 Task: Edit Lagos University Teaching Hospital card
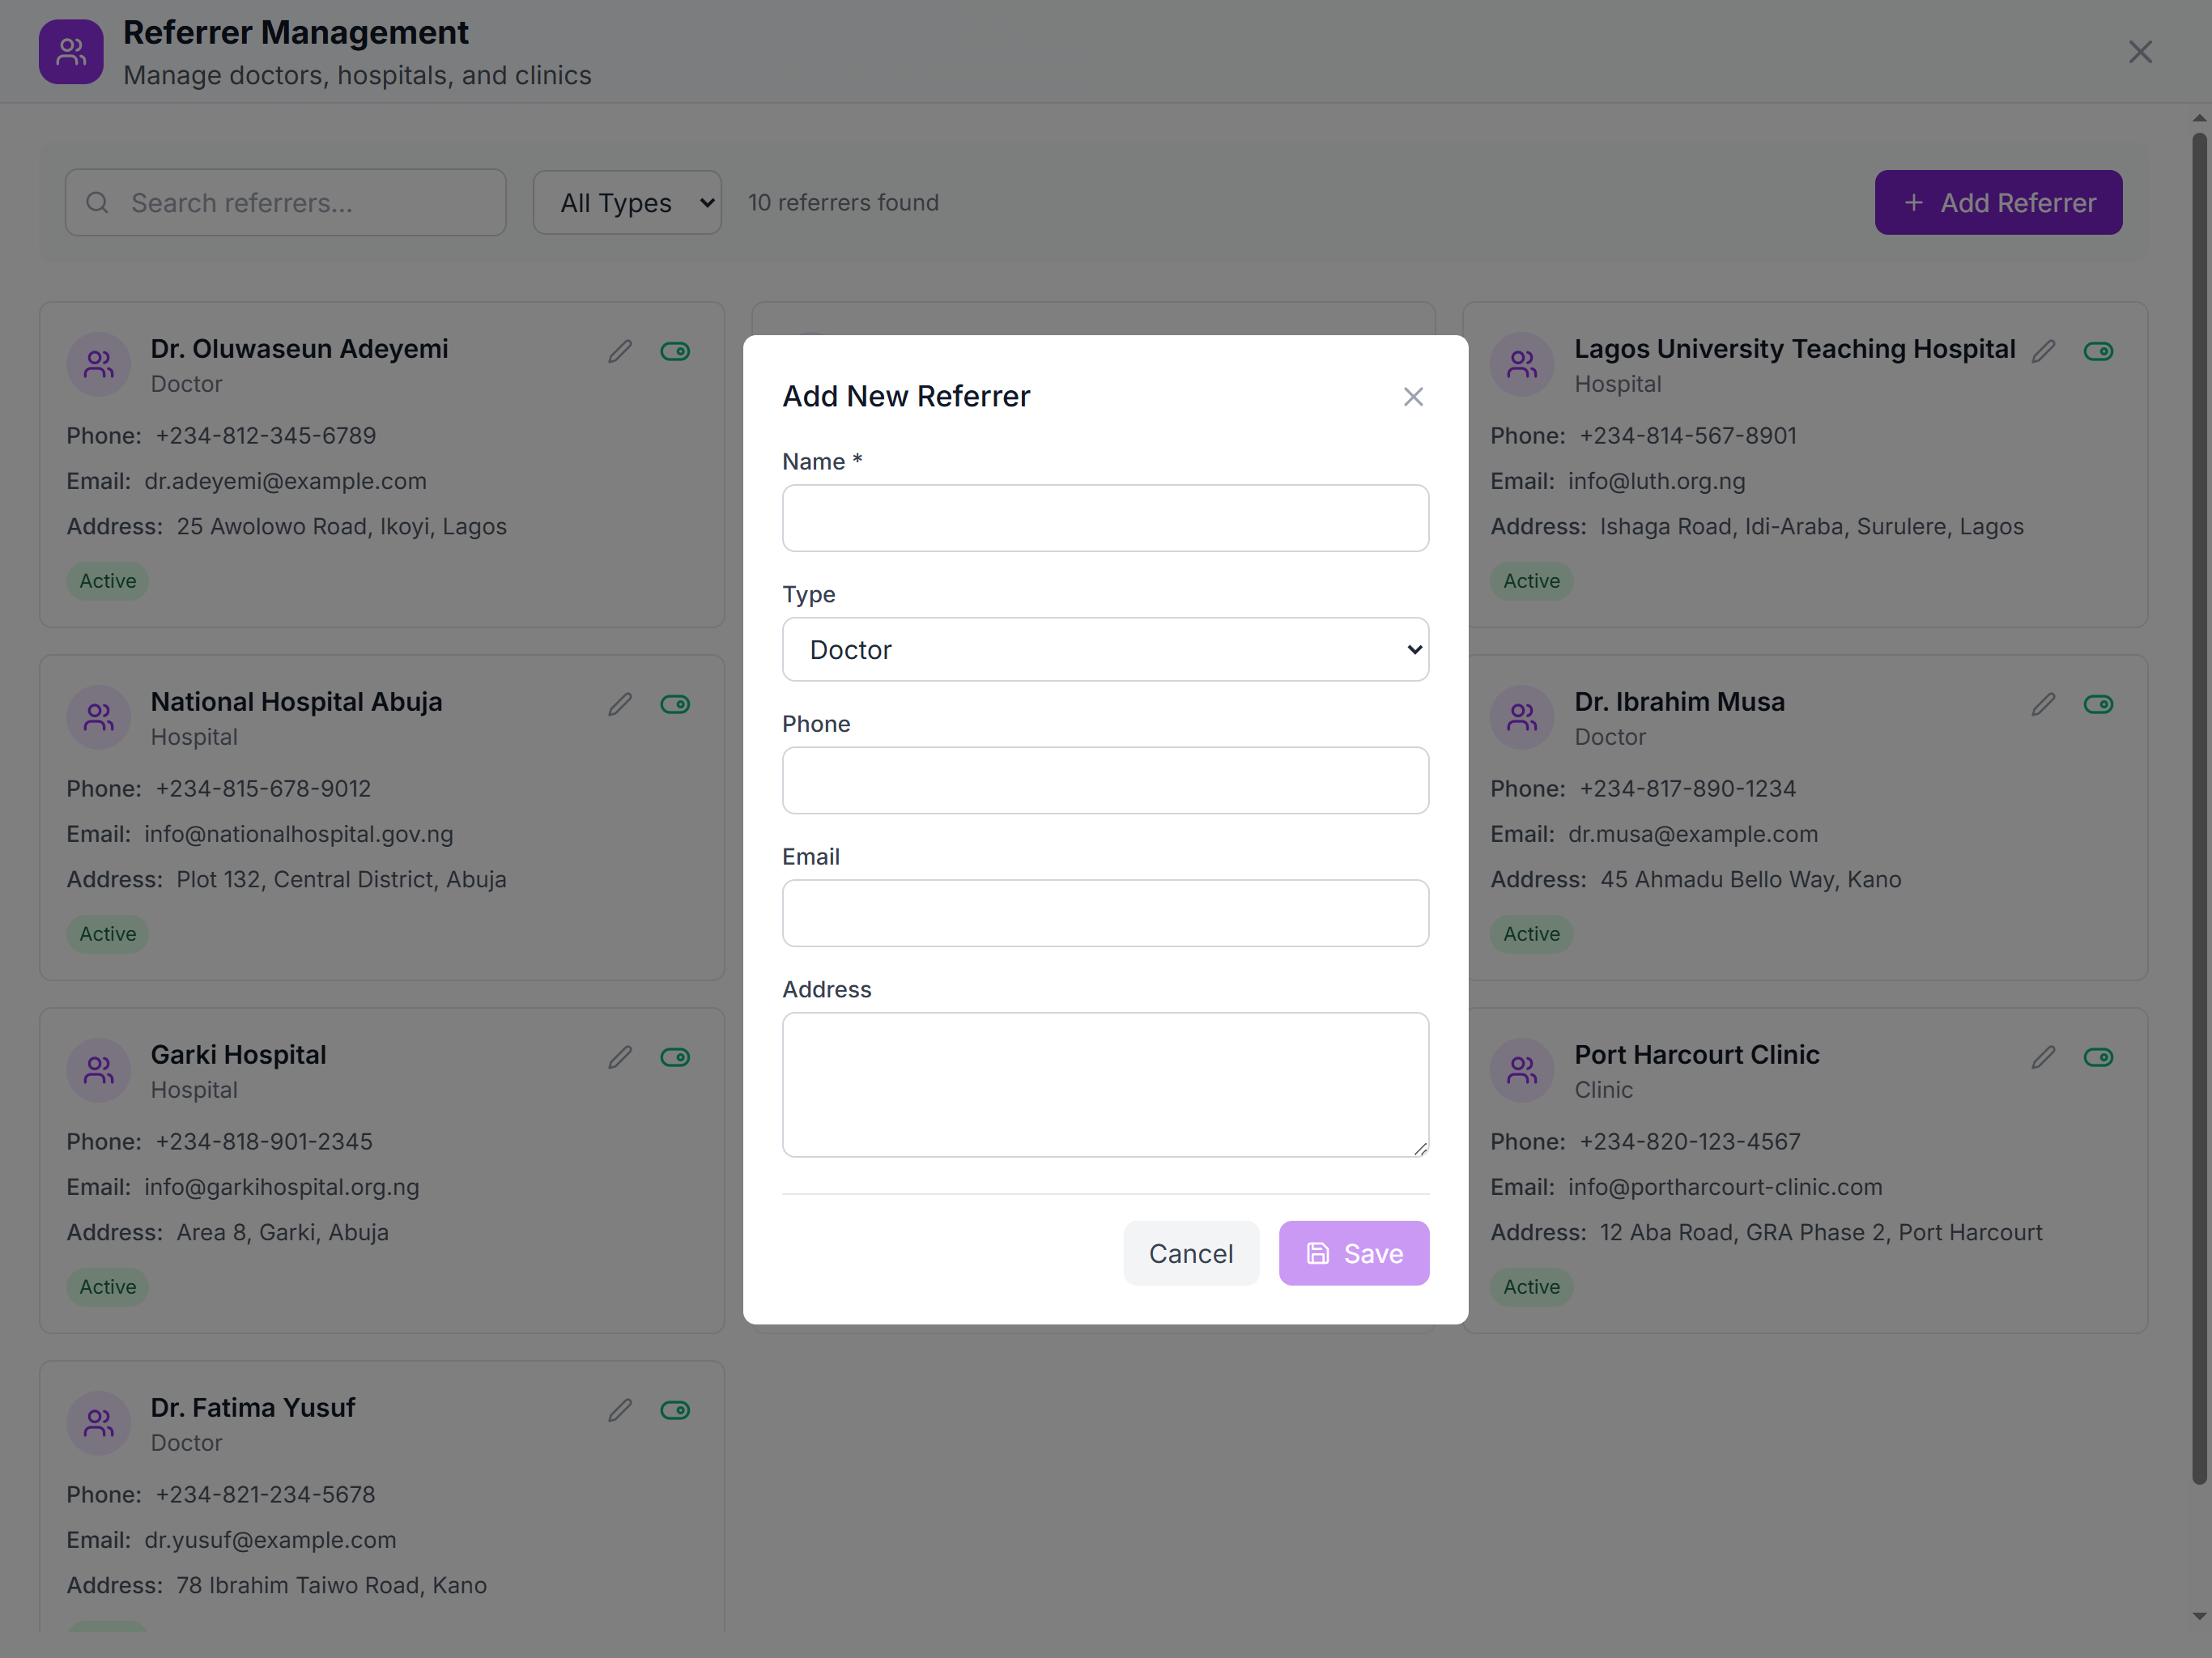(2043, 351)
